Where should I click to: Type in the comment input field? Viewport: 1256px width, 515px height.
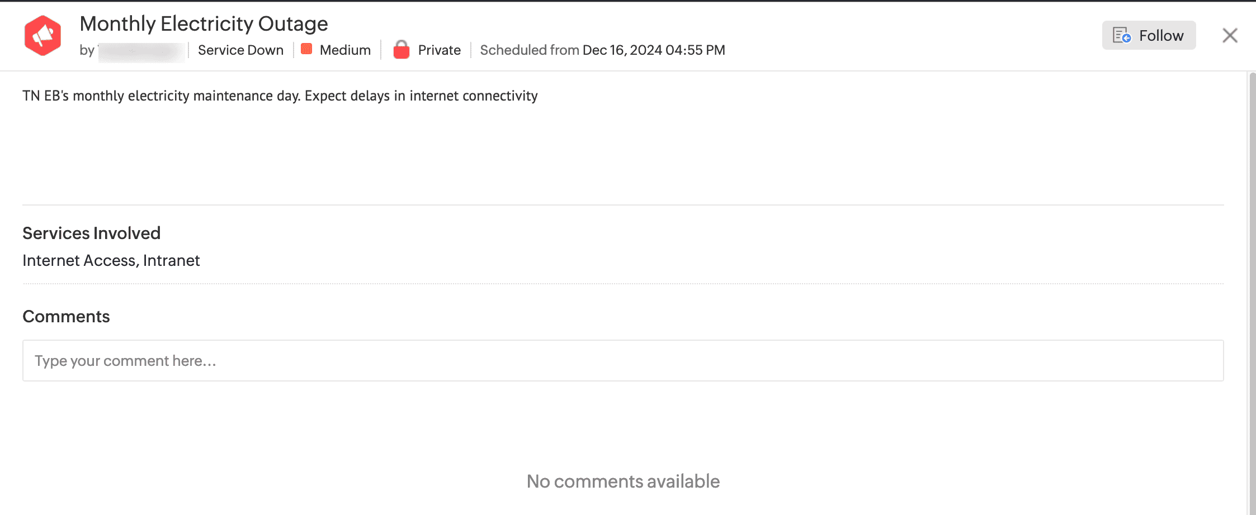click(x=623, y=361)
